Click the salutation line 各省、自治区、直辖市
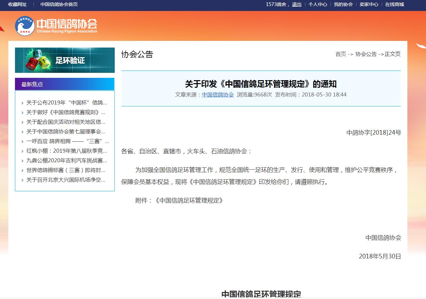426x299 pixels. (x=187, y=151)
